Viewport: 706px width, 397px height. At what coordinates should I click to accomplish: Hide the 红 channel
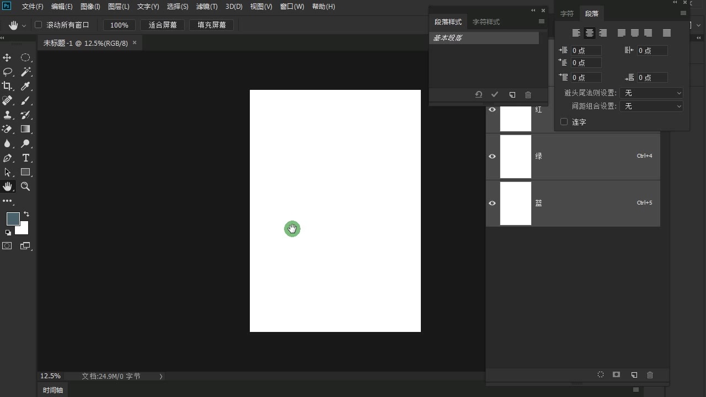(x=492, y=110)
